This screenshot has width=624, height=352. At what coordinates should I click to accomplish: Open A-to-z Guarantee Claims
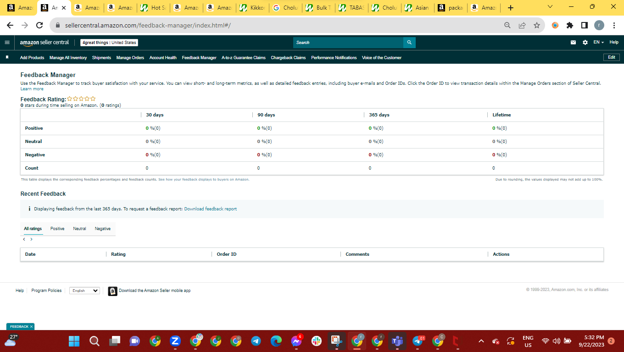click(244, 58)
